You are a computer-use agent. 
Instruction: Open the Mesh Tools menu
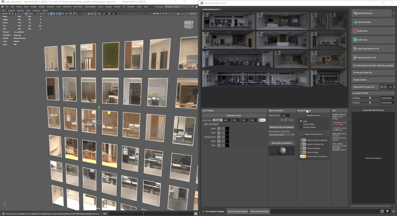78,7
